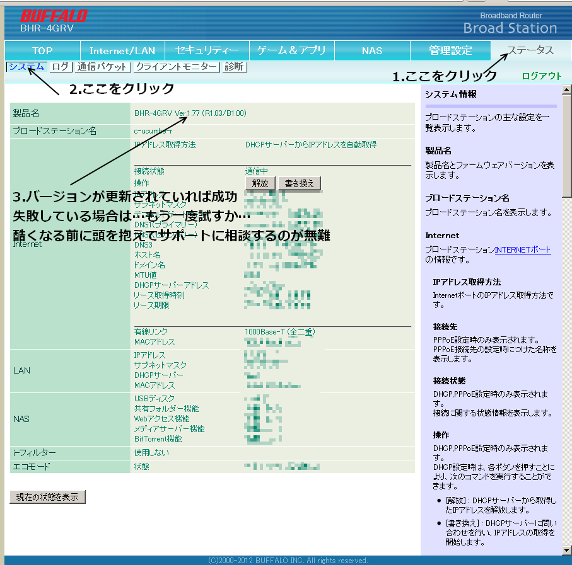Select the ステータス tab
The width and height of the screenshot is (572, 565).
point(530,50)
